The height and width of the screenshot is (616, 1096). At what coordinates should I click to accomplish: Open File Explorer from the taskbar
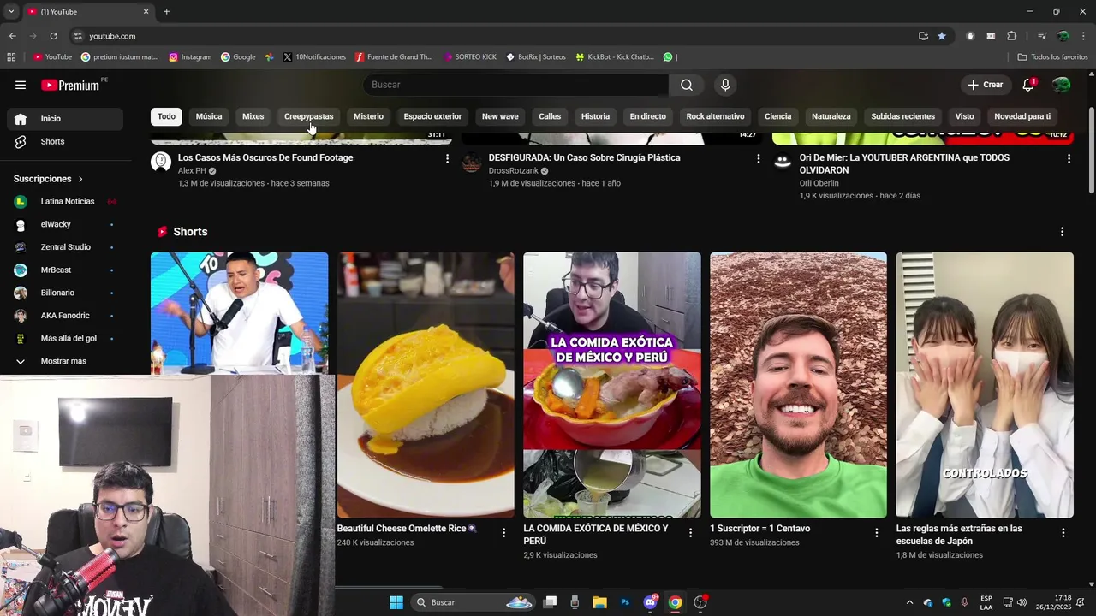[x=599, y=602]
